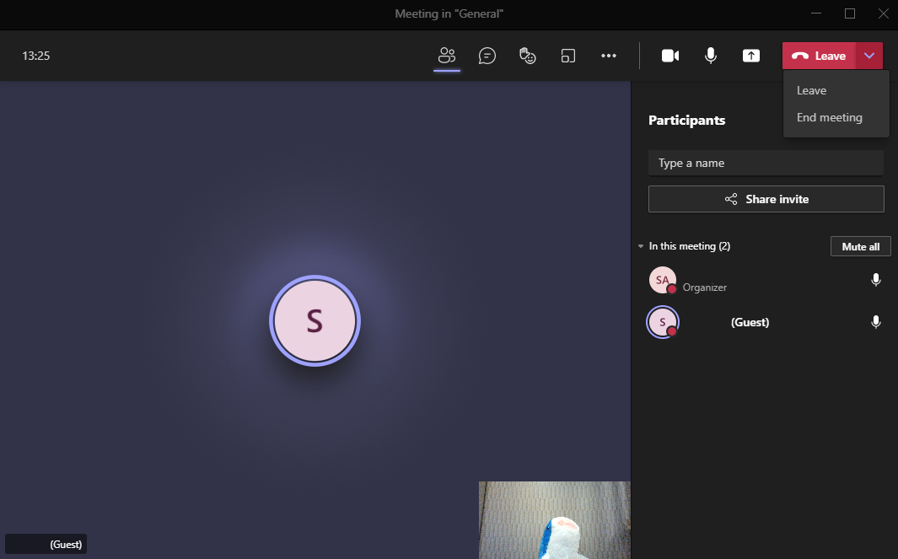
Task: Mute the Organizer's microphone in list
Action: click(876, 280)
